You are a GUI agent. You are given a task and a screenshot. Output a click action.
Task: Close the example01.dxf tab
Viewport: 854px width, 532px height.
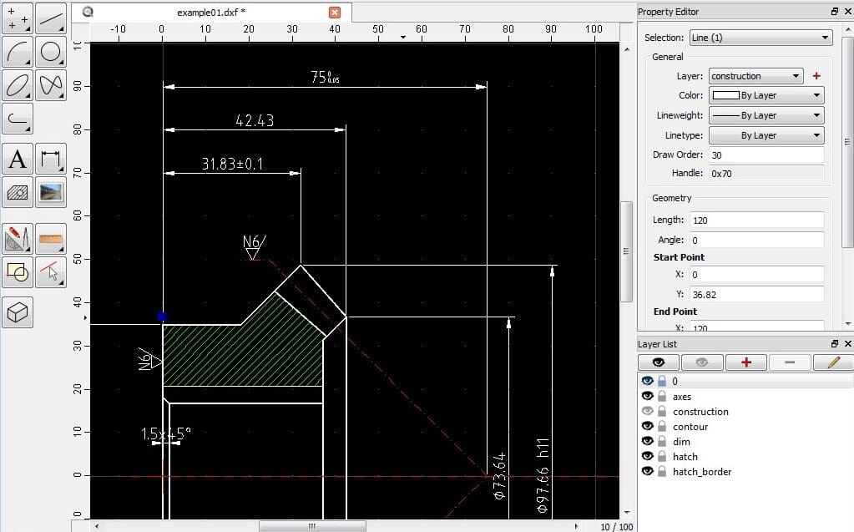(335, 12)
